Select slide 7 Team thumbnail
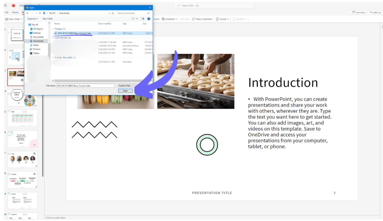The width and height of the screenshot is (383, 221). [23, 159]
